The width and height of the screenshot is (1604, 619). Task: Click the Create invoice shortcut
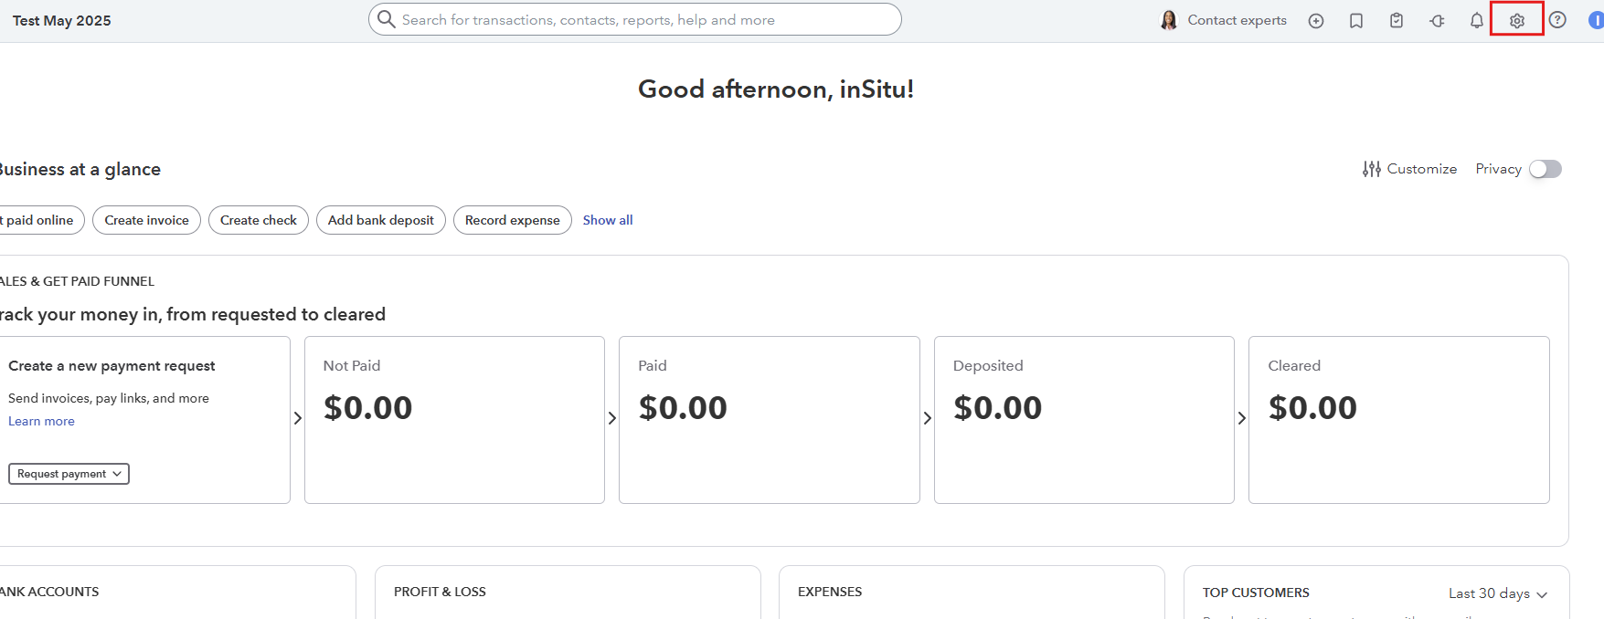pos(146,220)
